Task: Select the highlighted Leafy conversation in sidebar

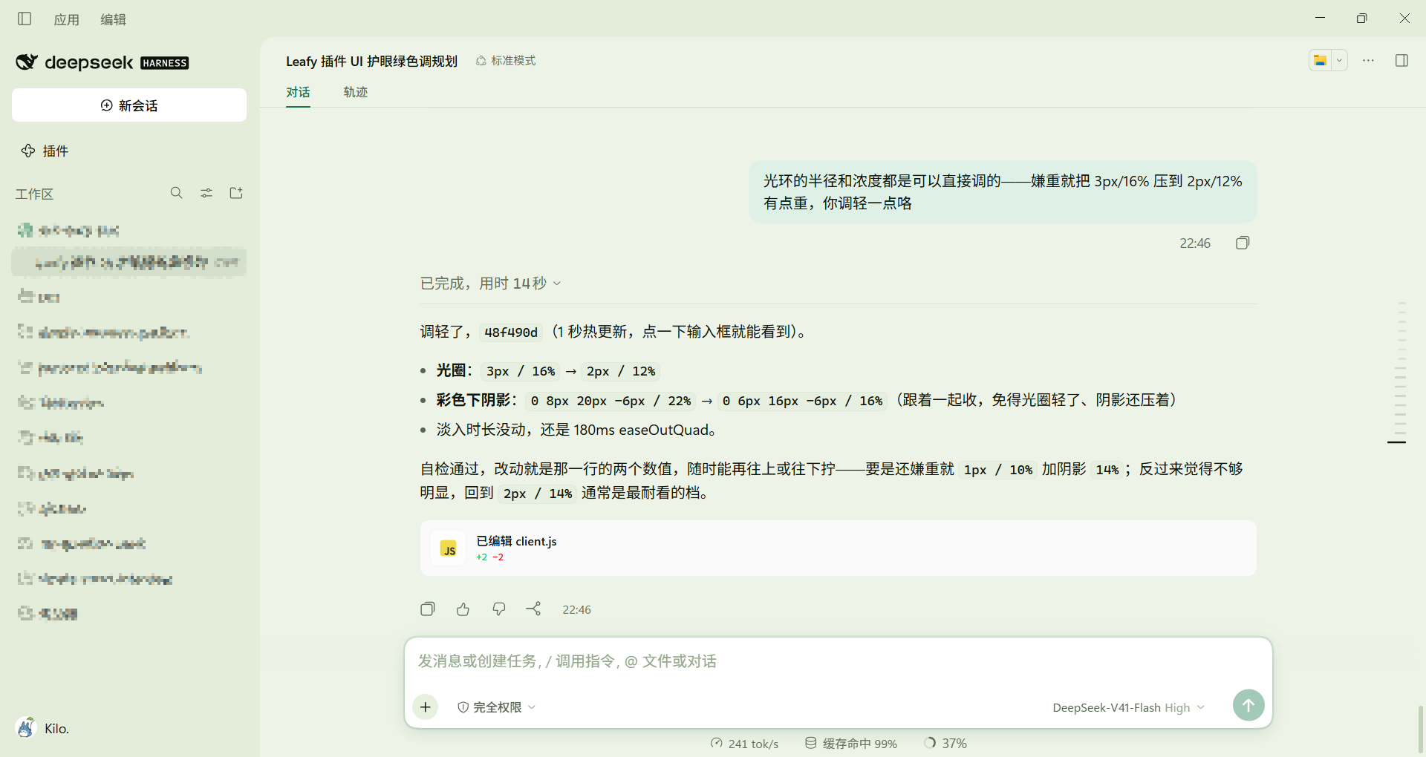Action: pyautogui.click(x=129, y=262)
